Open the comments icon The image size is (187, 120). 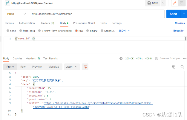point(182,3)
